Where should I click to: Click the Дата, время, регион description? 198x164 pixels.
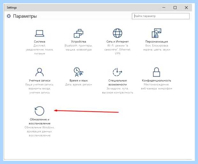click(79, 85)
